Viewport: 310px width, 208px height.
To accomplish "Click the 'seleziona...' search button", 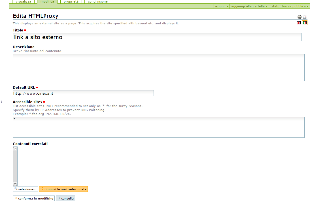I will coord(25,189).
